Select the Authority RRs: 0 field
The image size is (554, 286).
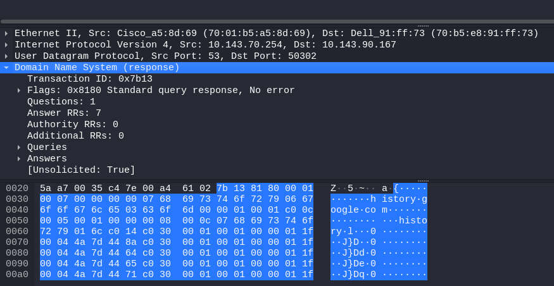(72, 125)
